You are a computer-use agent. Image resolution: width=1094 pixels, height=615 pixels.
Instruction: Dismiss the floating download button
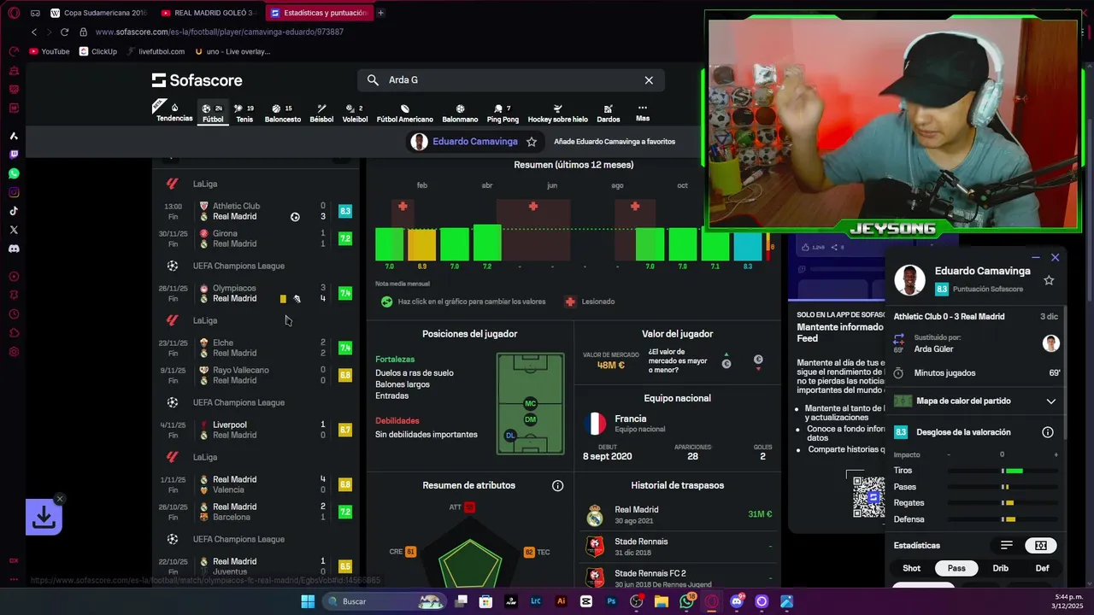[x=60, y=499]
